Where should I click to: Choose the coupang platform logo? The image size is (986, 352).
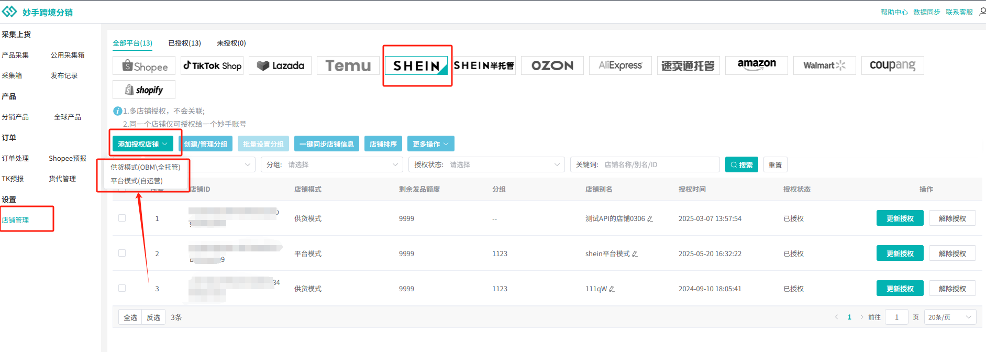893,65
